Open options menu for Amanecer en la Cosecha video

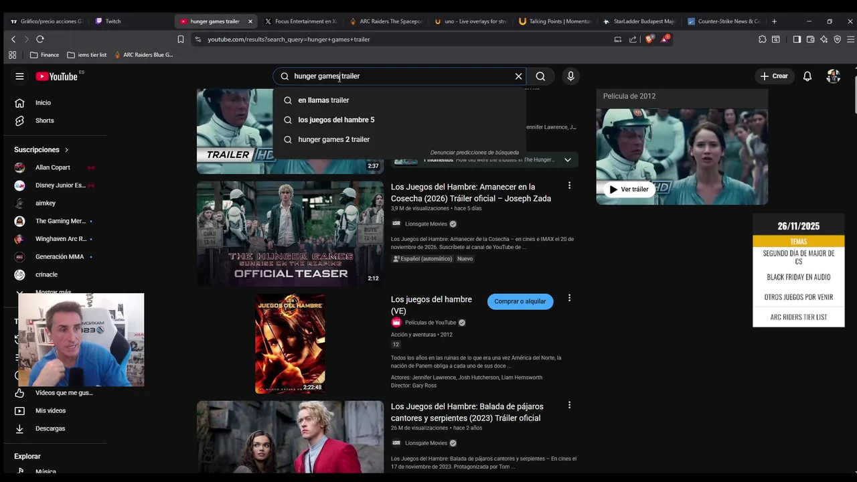(x=570, y=185)
